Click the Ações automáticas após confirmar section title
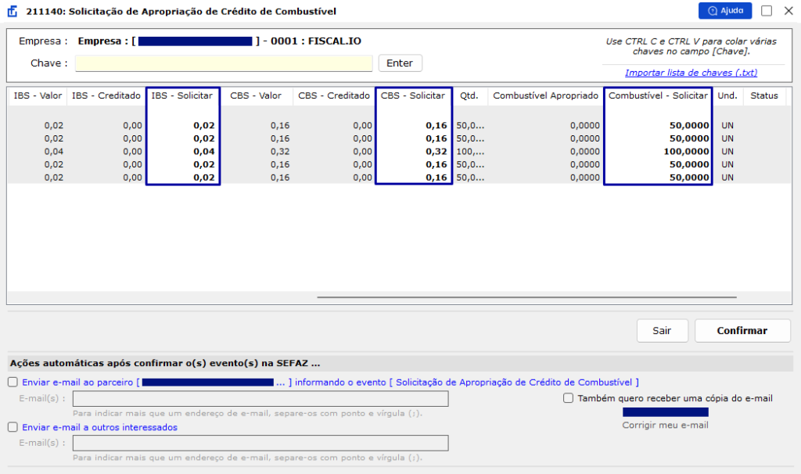Image resolution: width=801 pixels, height=474 pixels. (165, 363)
